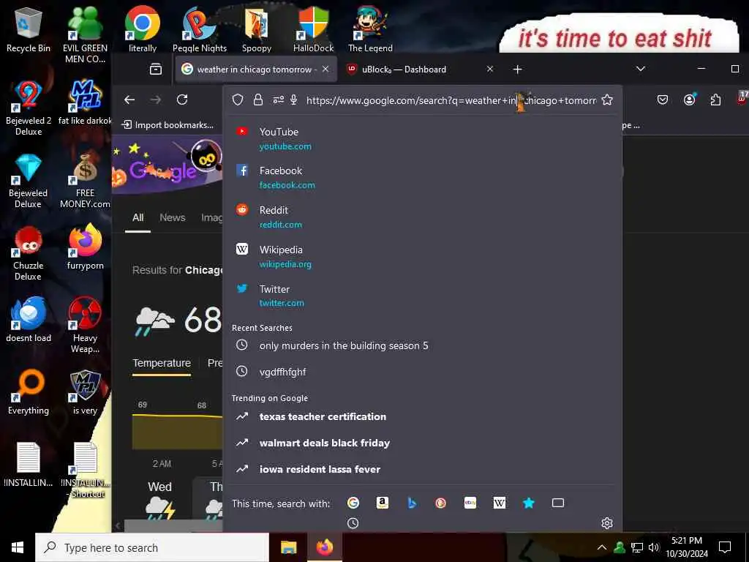Bookmark this page with star icon
The height and width of the screenshot is (562, 749).
point(607,100)
